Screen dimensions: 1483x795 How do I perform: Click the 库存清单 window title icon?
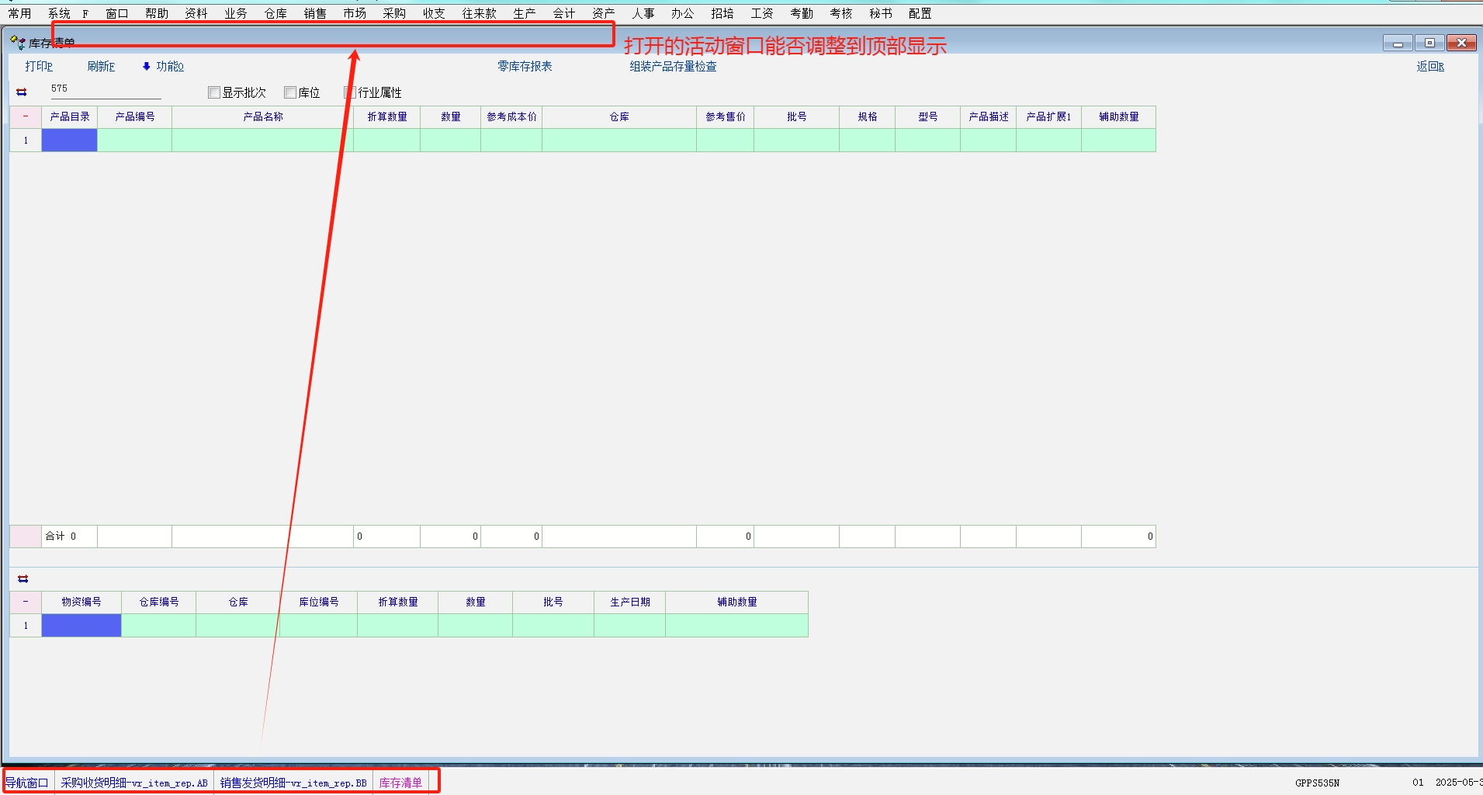(17, 42)
